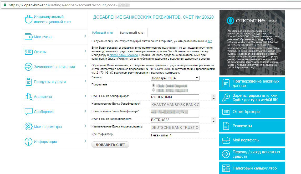Open the Отчет брокера tile
Image resolution: width=301 pixels, height=174 pixels.
click(252, 112)
